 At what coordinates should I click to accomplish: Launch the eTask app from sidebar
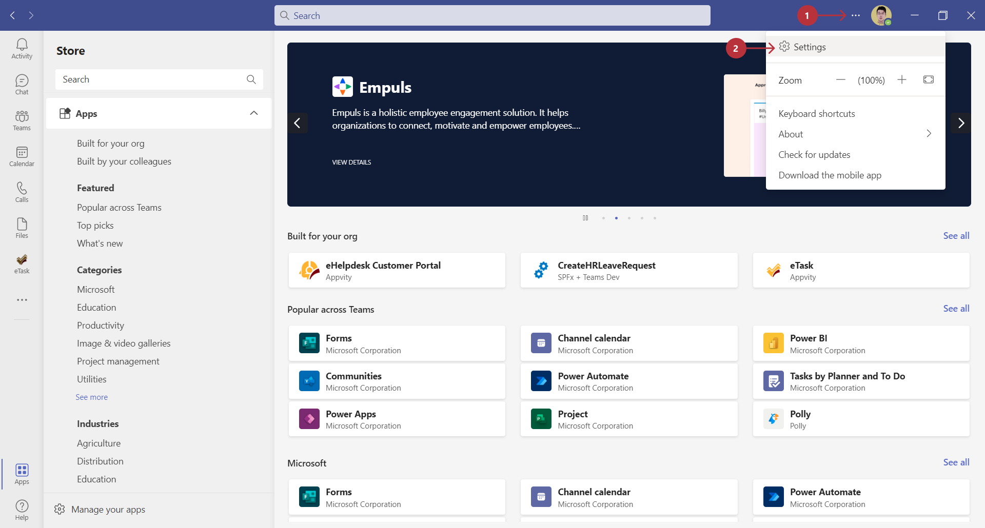pos(22,263)
